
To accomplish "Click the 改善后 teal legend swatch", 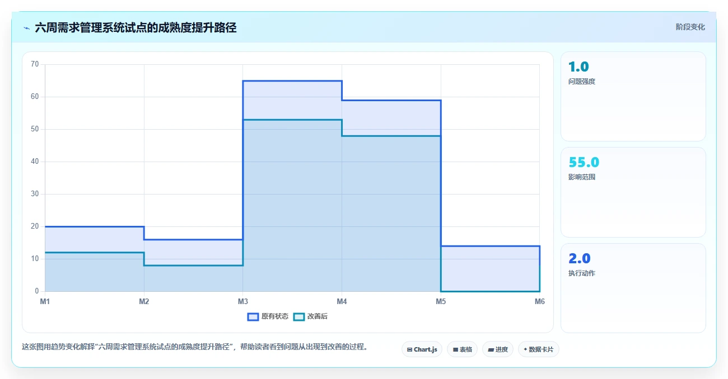I will coord(298,316).
